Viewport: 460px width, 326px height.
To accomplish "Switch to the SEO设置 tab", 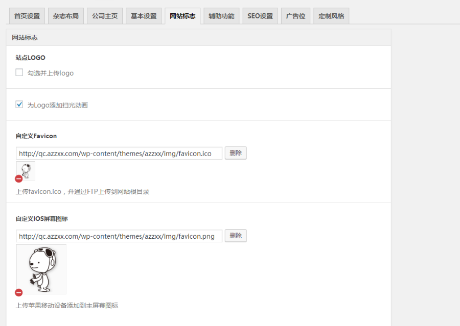I will click(x=260, y=16).
